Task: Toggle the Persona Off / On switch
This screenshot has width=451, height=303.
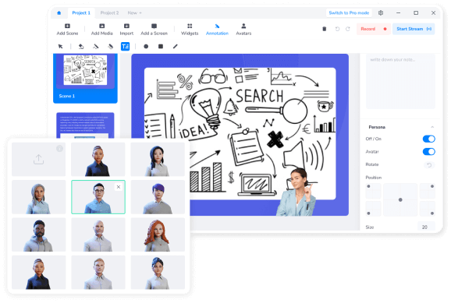Action: [x=428, y=139]
